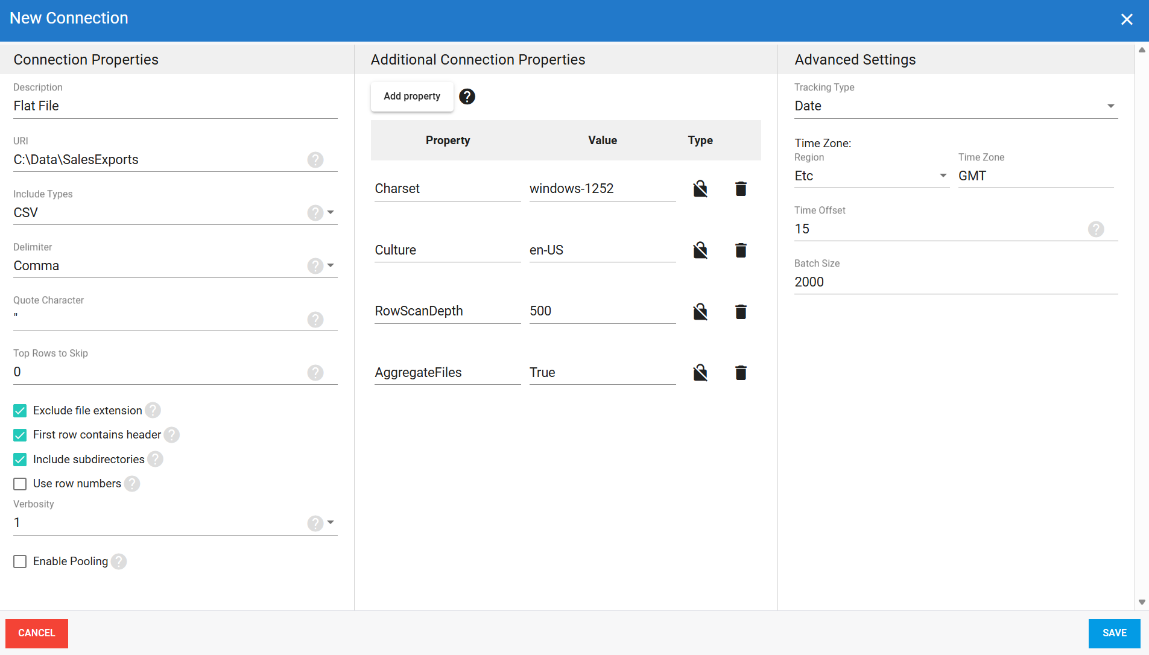Click the SAVE button
Screen dimensions: 1149x655
pos(1115,633)
